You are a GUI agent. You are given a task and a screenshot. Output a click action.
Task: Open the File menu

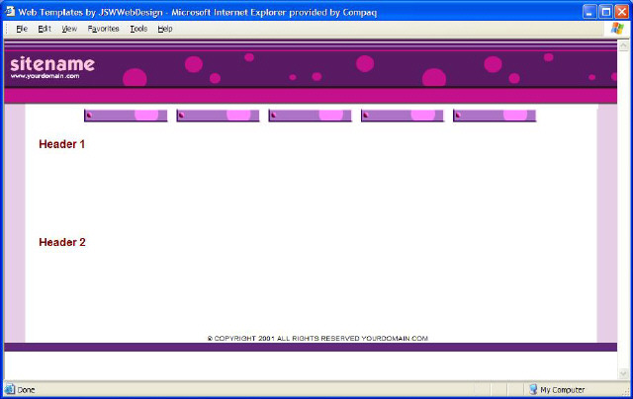(x=21, y=29)
